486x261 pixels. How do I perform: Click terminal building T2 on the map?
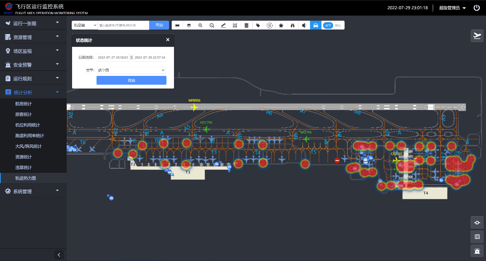(133, 164)
